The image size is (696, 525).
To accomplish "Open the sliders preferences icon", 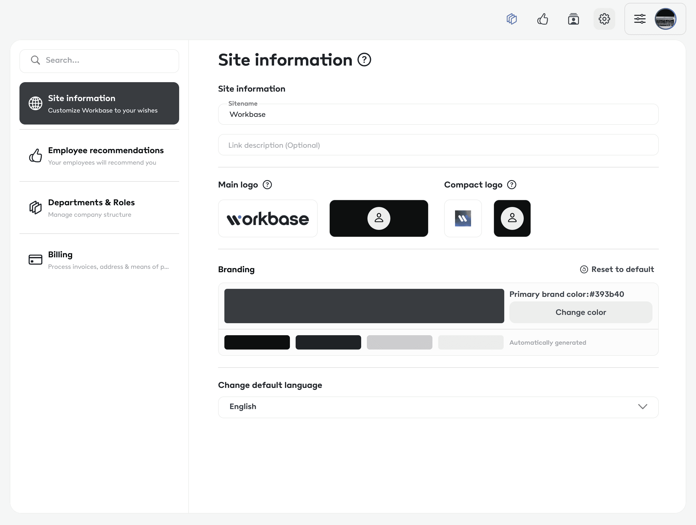I will (x=640, y=19).
